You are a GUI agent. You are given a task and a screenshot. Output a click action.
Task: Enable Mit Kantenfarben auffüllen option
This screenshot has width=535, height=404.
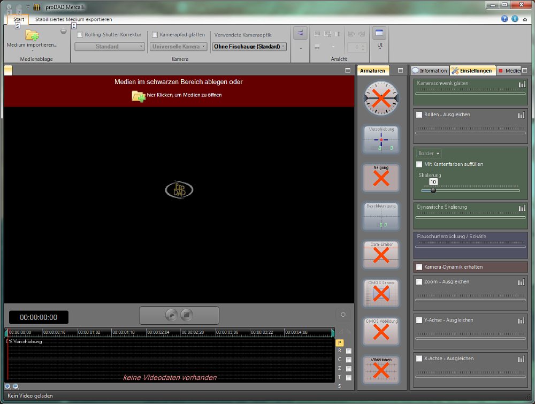pyautogui.click(x=420, y=164)
